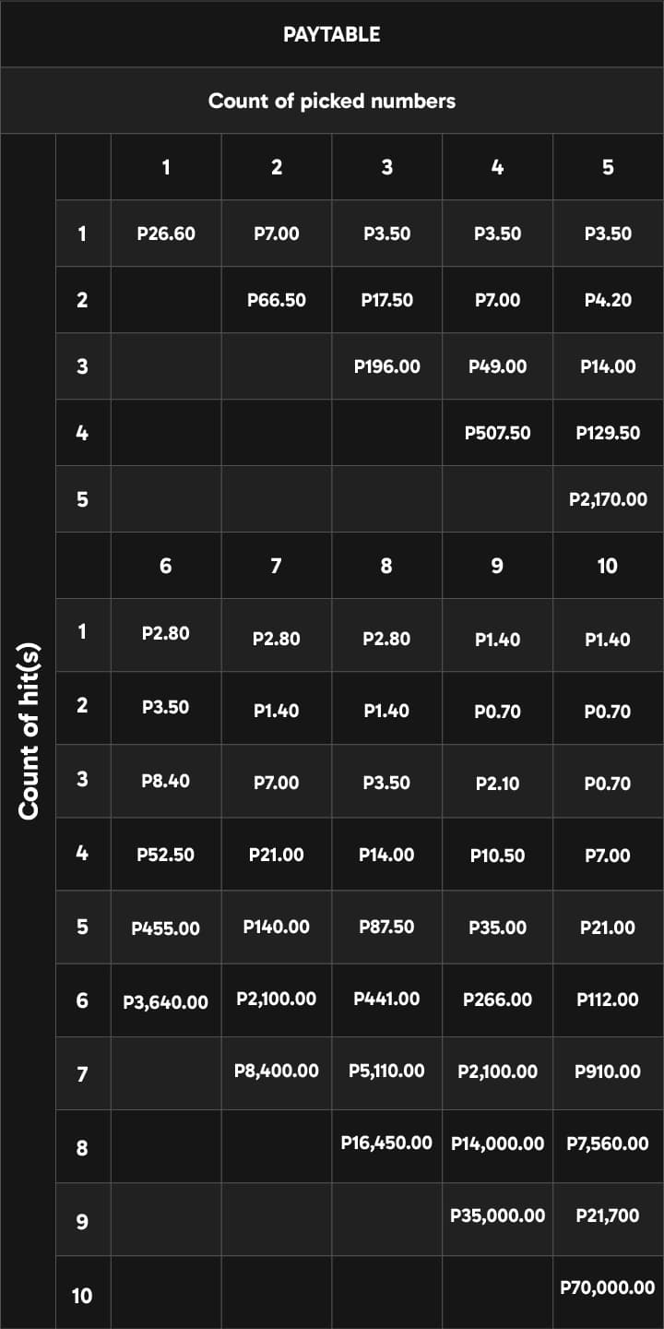Select the P129.50 payout cell
The height and width of the screenshot is (1329, 664).
609,433
